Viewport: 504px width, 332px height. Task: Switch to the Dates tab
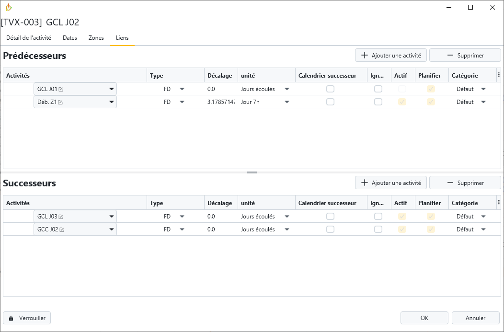(69, 38)
